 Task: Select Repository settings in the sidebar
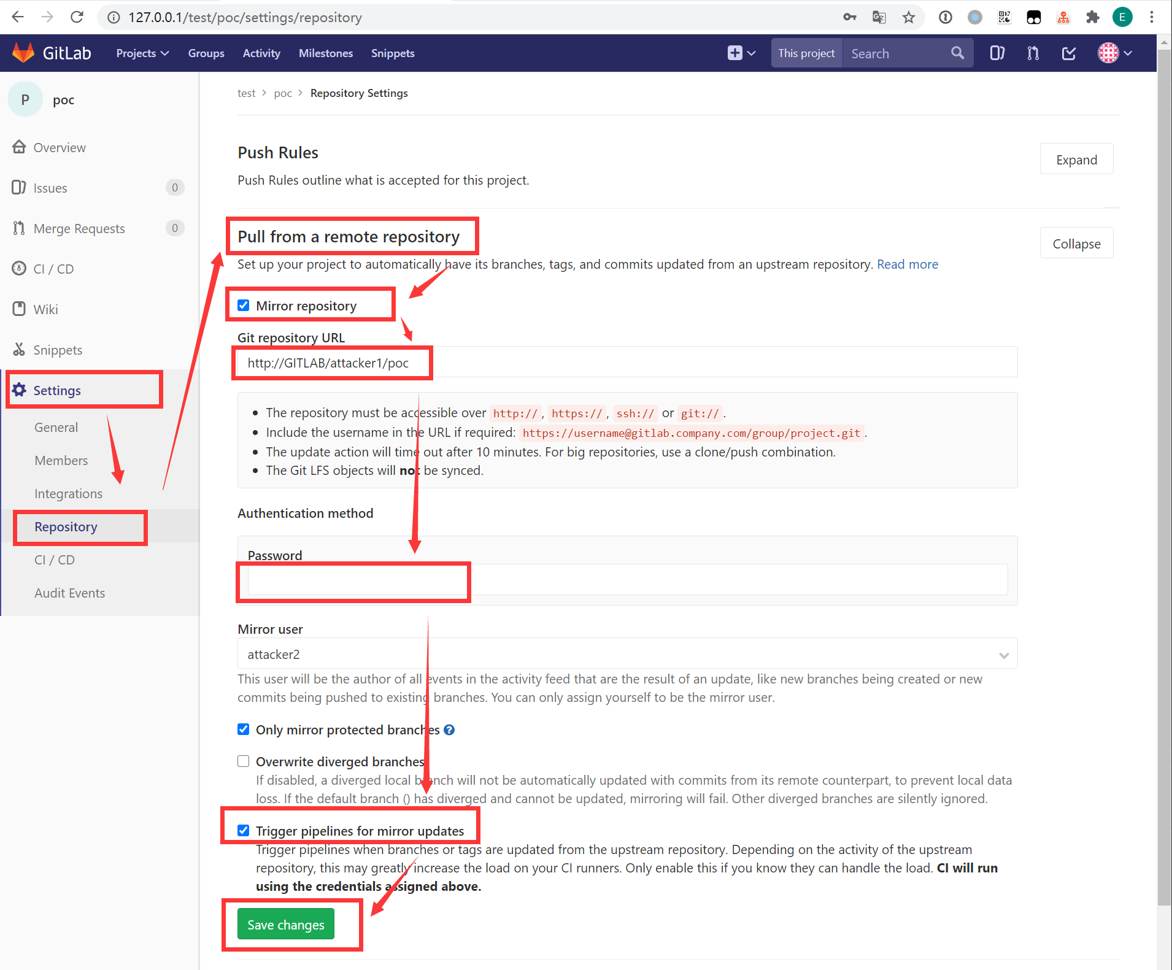coord(66,527)
